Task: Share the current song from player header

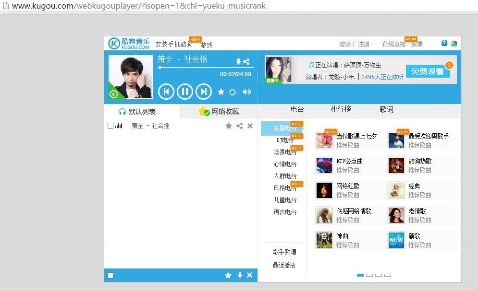Action: pos(246,61)
